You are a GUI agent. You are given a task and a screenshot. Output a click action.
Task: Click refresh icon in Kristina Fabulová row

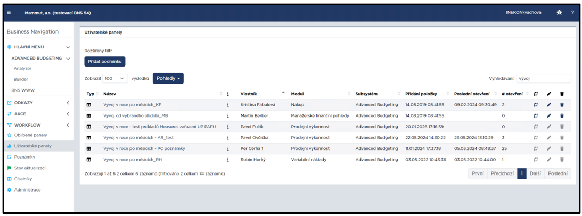coord(535,105)
